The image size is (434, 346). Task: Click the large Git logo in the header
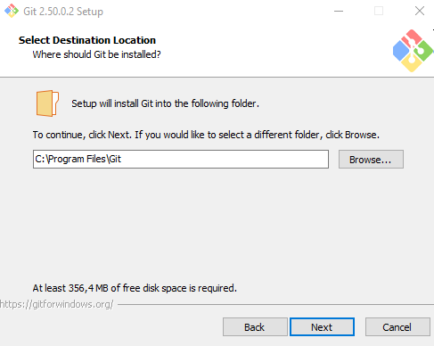click(x=413, y=51)
